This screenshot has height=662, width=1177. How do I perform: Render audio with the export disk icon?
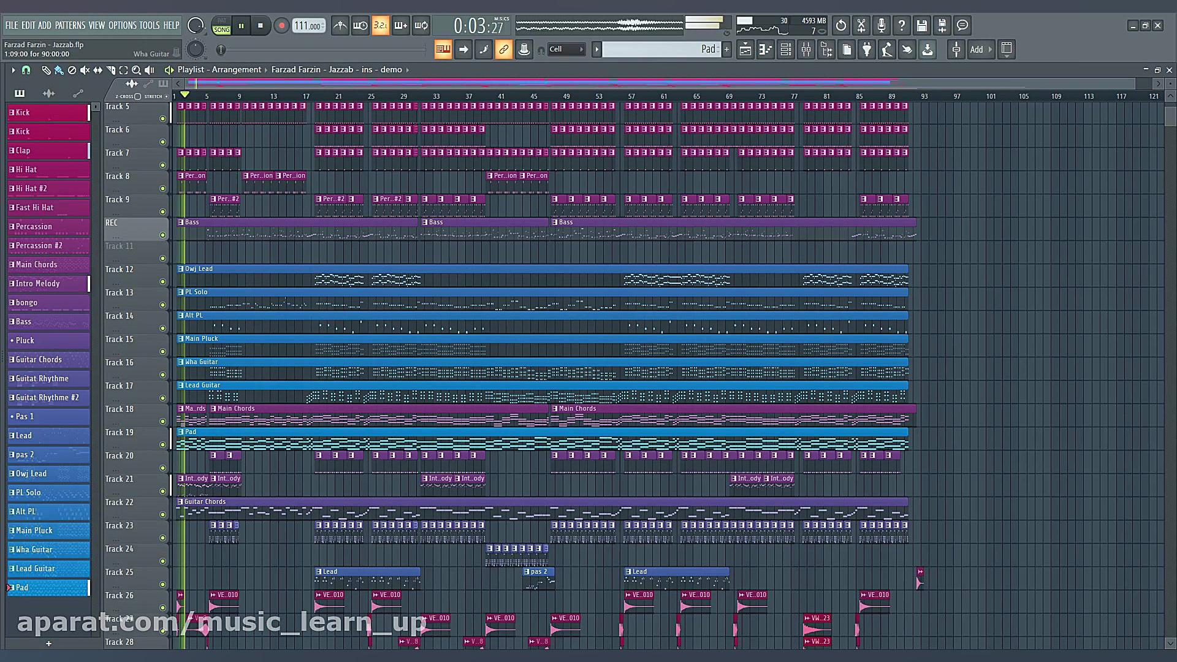point(942,26)
